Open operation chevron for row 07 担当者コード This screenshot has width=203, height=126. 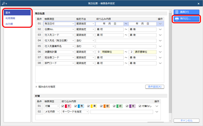(160, 58)
